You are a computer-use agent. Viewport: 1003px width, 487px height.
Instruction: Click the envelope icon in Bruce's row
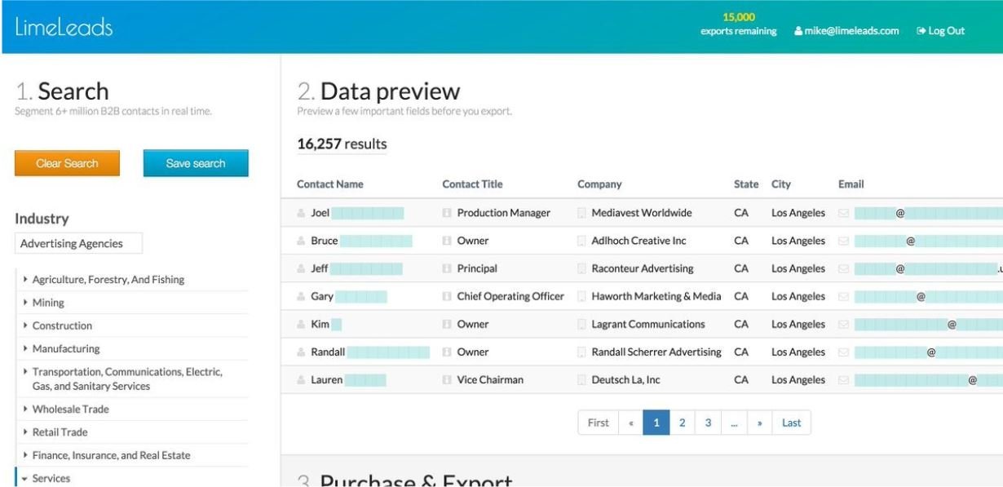click(843, 241)
